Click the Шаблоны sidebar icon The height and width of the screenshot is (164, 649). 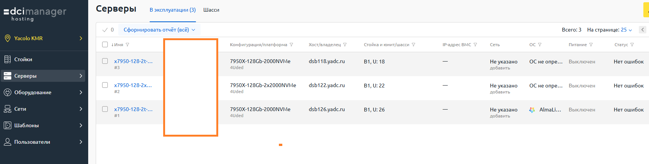click(x=8, y=125)
